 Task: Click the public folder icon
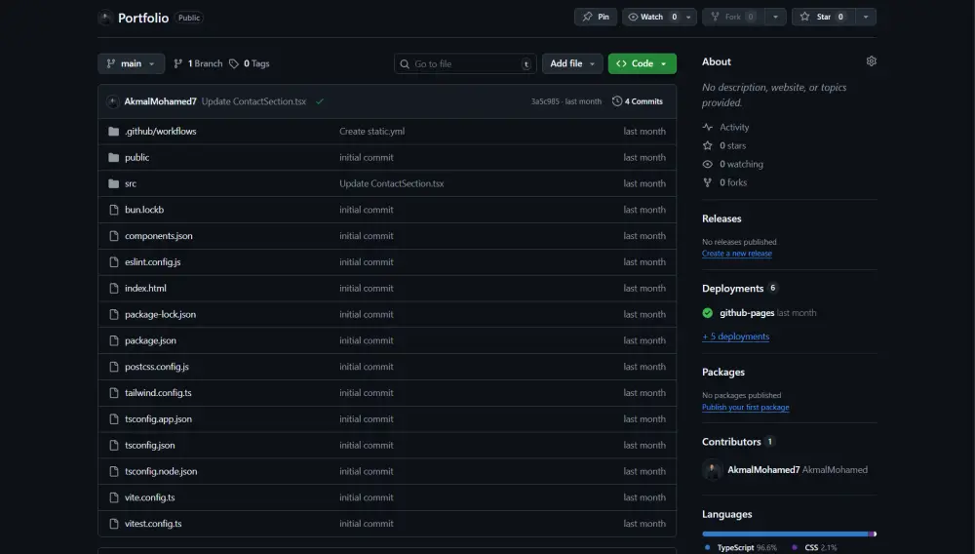[x=113, y=157]
